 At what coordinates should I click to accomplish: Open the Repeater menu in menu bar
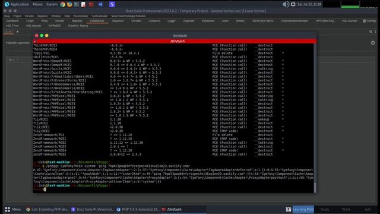coord(42,16)
